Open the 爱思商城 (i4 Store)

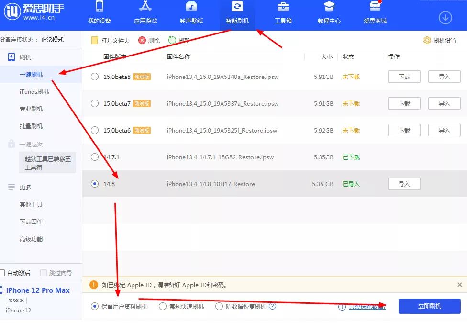click(x=374, y=14)
